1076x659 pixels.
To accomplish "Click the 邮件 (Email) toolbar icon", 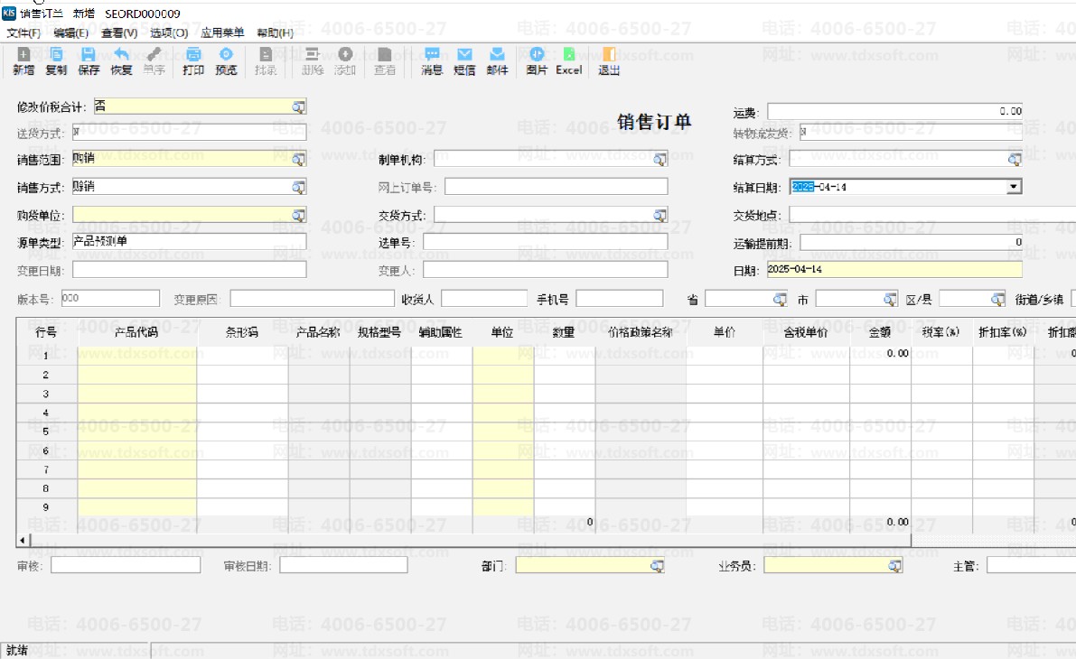I will 496,61.
